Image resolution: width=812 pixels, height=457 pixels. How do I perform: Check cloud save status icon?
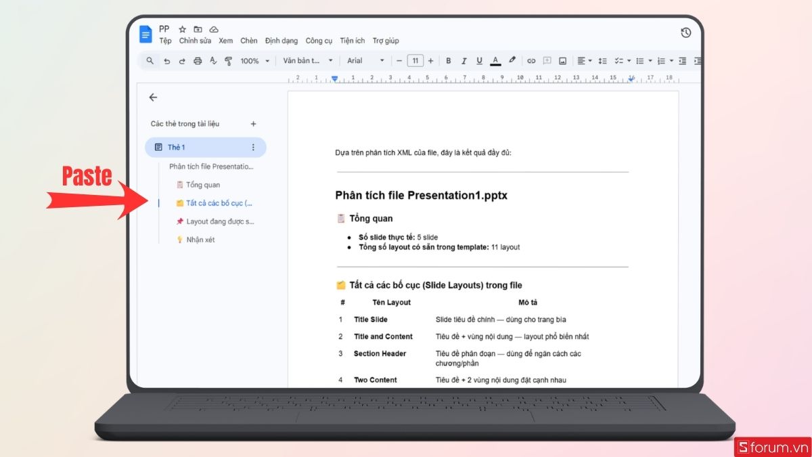[x=214, y=30]
